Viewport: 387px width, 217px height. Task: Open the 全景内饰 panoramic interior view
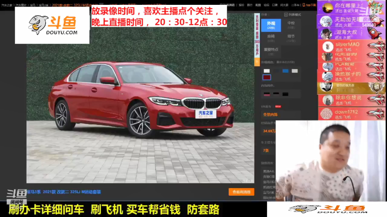(x=270, y=114)
